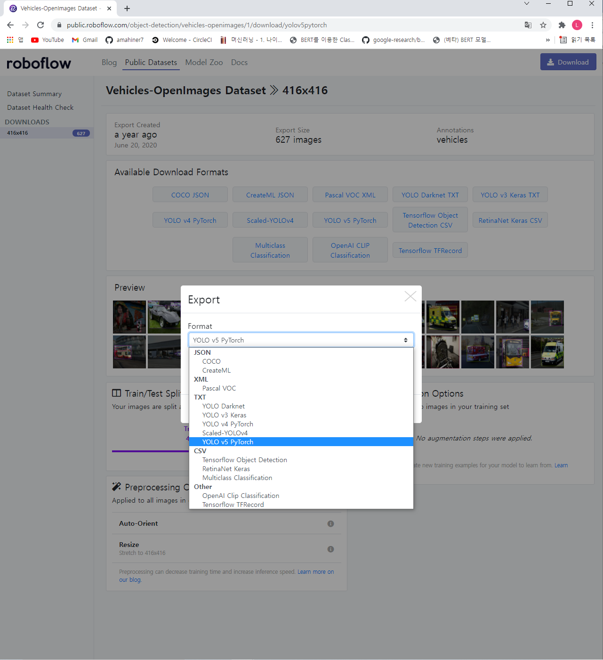Open the Blog nav item
This screenshot has width=603, height=660.
(x=109, y=62)
